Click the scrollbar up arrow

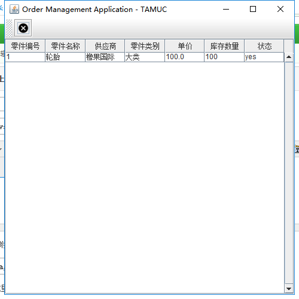point(289,57)
